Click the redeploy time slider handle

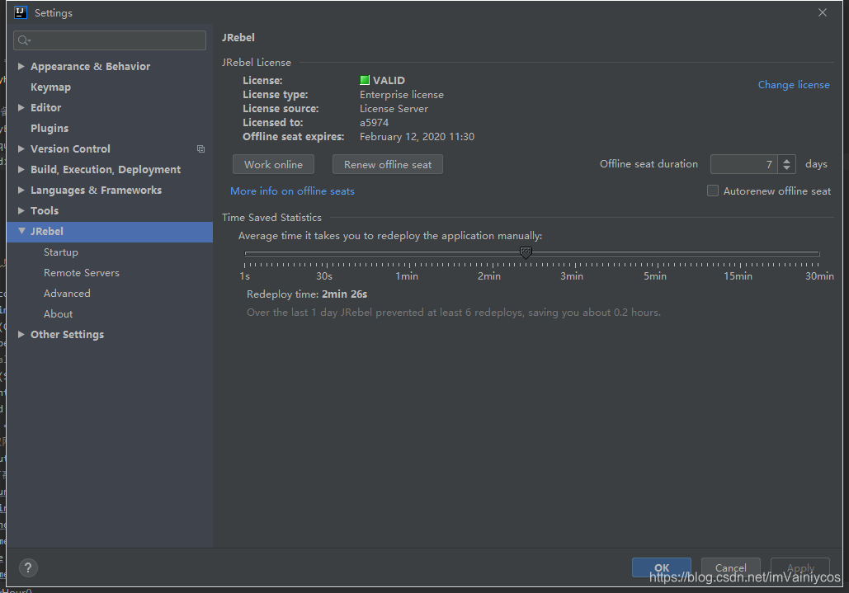pyautogui.click(x=526, y=252)
